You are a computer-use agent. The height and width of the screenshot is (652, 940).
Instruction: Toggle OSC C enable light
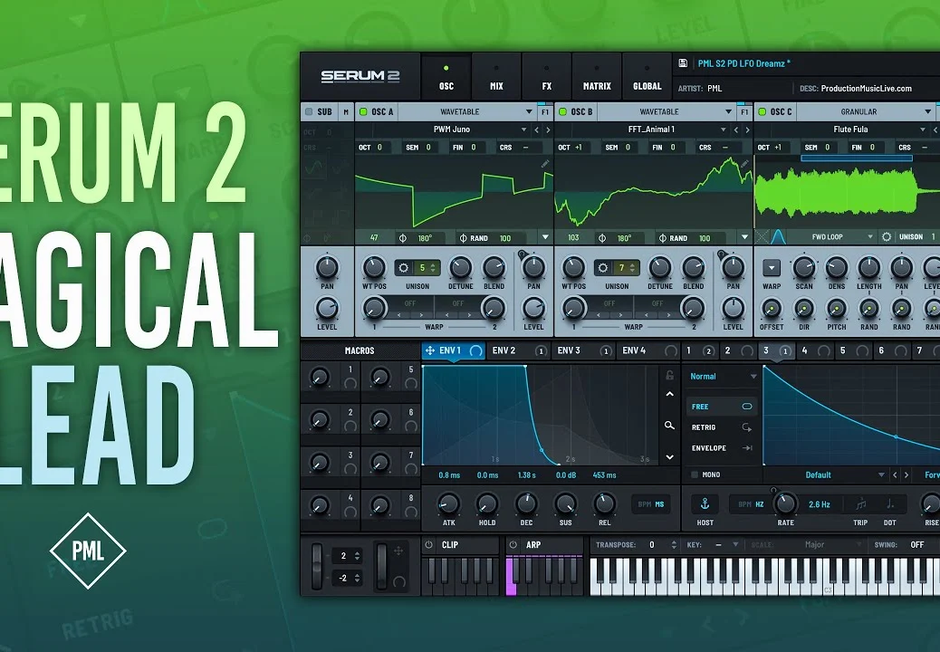762,111
